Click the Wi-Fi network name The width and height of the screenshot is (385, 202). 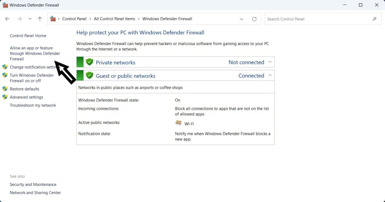[189, 124]
